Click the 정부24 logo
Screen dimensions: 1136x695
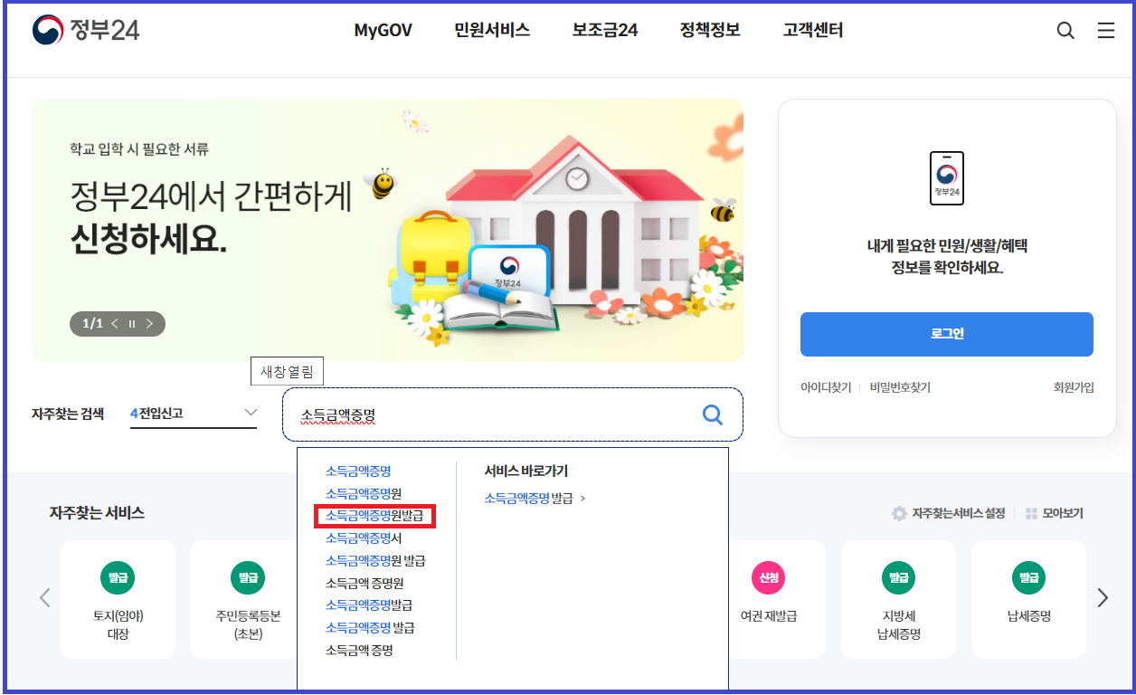86,31
